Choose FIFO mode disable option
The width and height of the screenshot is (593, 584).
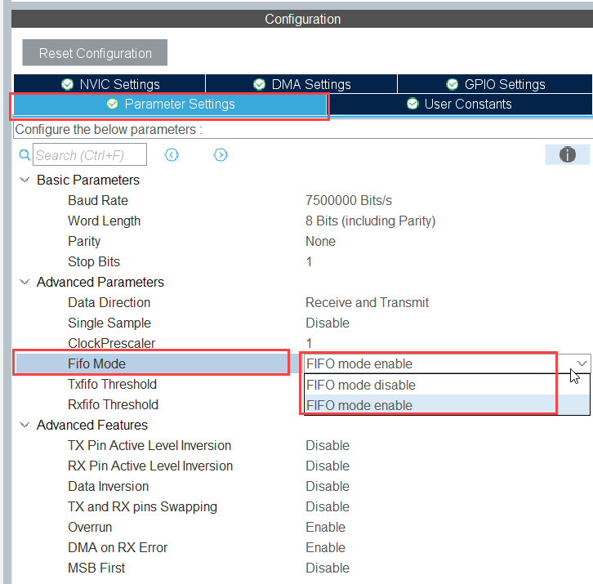click(x=360, y=385)
